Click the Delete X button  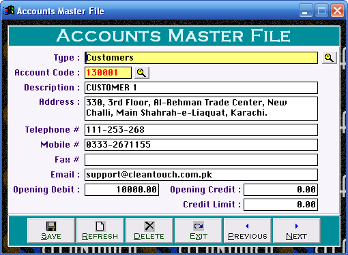pos(149,231)
